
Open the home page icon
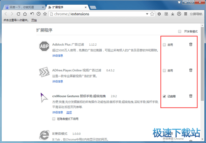(25, 14)
